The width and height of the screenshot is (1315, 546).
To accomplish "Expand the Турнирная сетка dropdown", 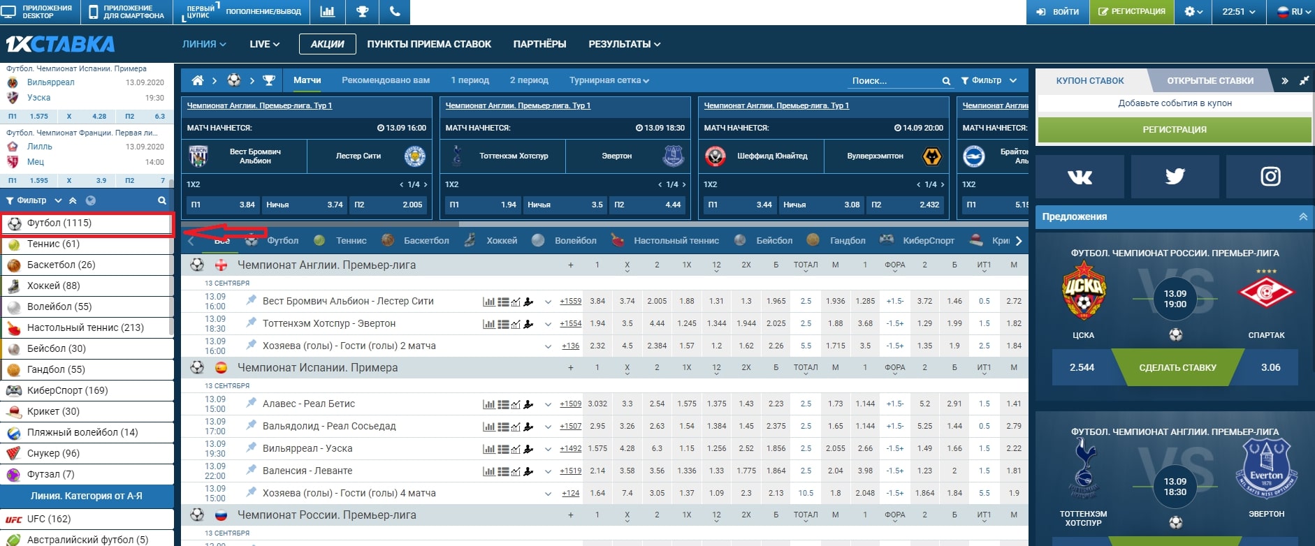I will (609, 80).
